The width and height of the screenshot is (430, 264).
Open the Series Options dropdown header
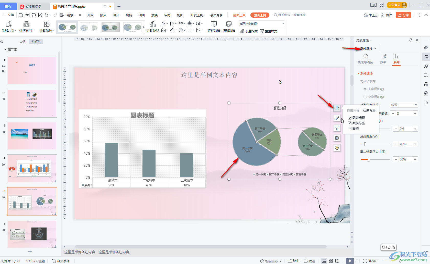368,48
